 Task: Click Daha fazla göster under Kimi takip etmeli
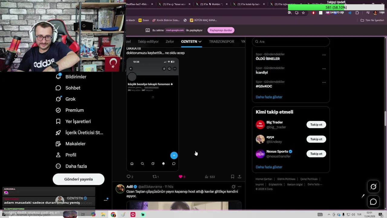click(x=269, y=167)
